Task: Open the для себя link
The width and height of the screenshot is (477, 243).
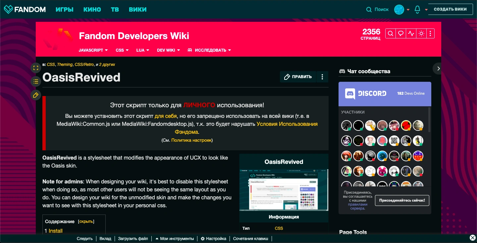Action: [166, 116]
